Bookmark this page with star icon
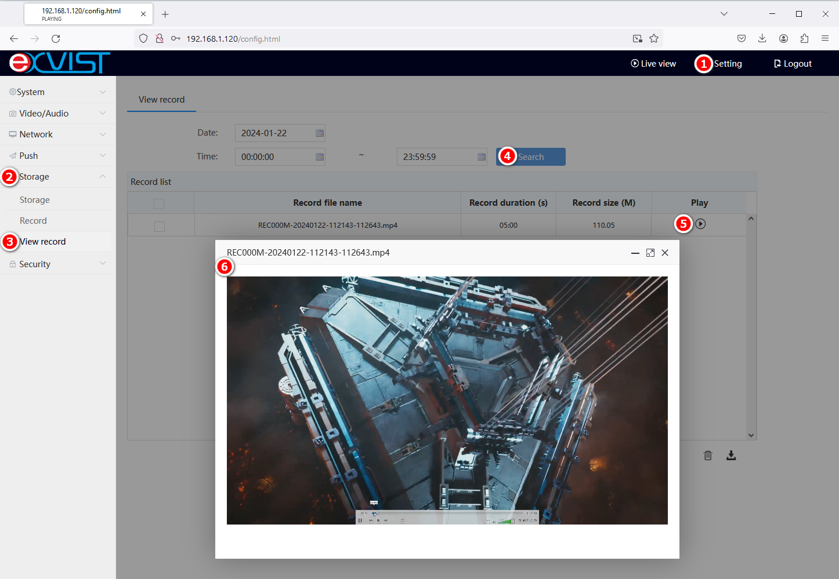The width and height of the screenshot is (839, 579). click(x=654, y=39)
